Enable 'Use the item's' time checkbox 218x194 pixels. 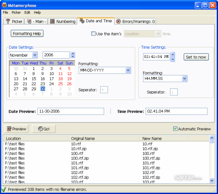click(x=93, y=34)
